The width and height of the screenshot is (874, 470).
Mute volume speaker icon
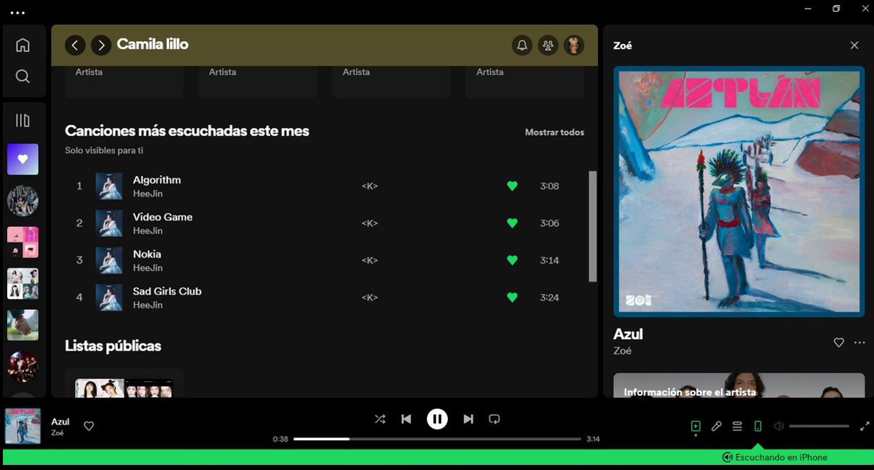(x=779, y=426)
